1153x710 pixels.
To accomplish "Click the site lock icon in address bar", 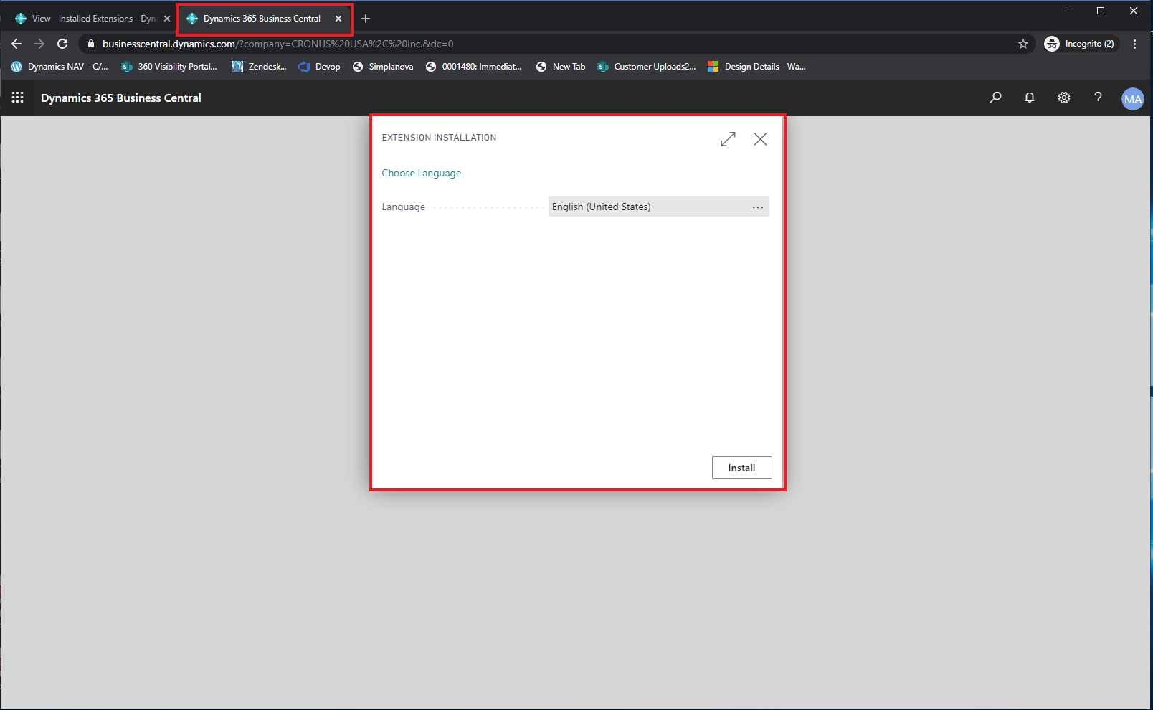I will (90, 44).
